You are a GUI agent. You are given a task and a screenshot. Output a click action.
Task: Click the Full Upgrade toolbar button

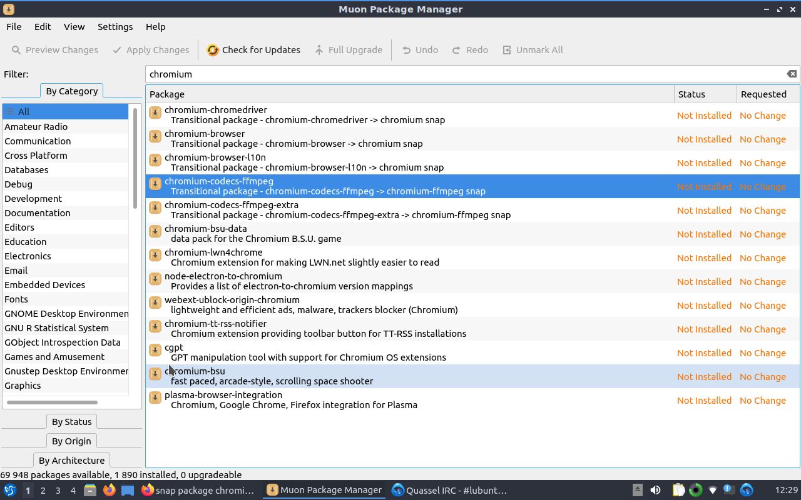coord(349,50)
